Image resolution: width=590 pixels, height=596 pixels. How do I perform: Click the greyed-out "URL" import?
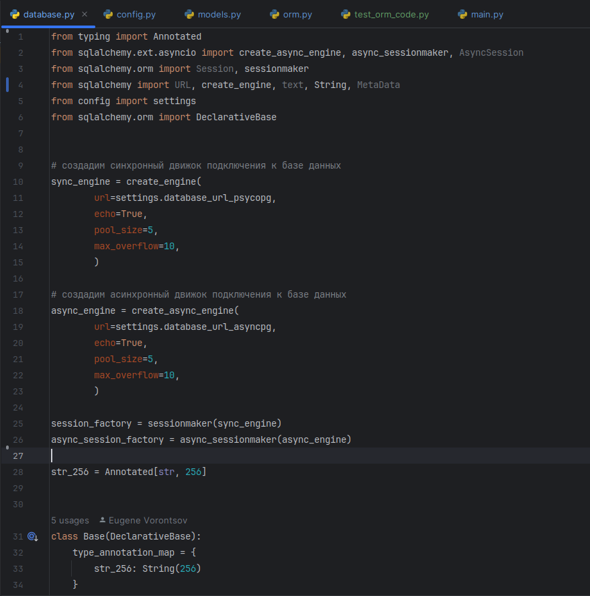183,85
